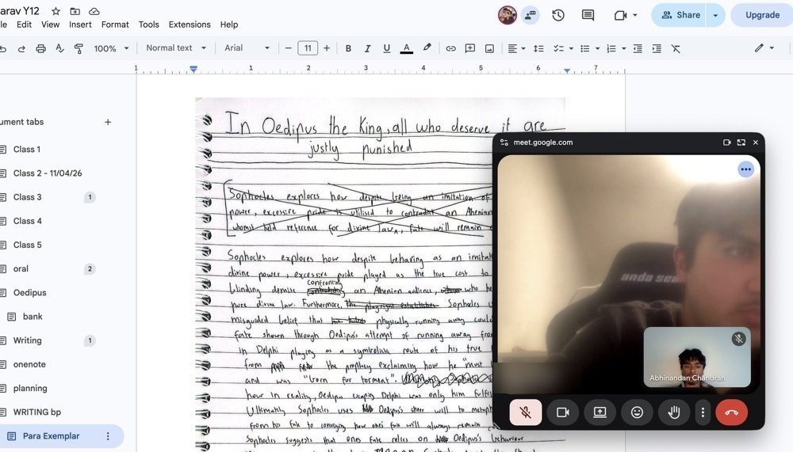
Task: Increase font size with plus
Action: point(327,48)
